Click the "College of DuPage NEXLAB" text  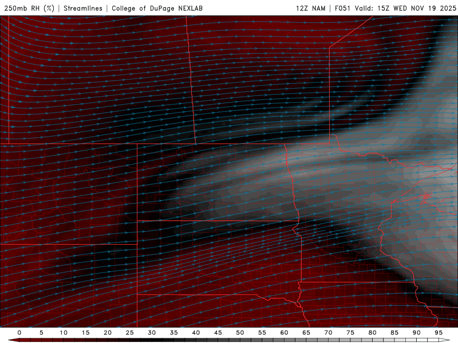(x=157, y=8)
